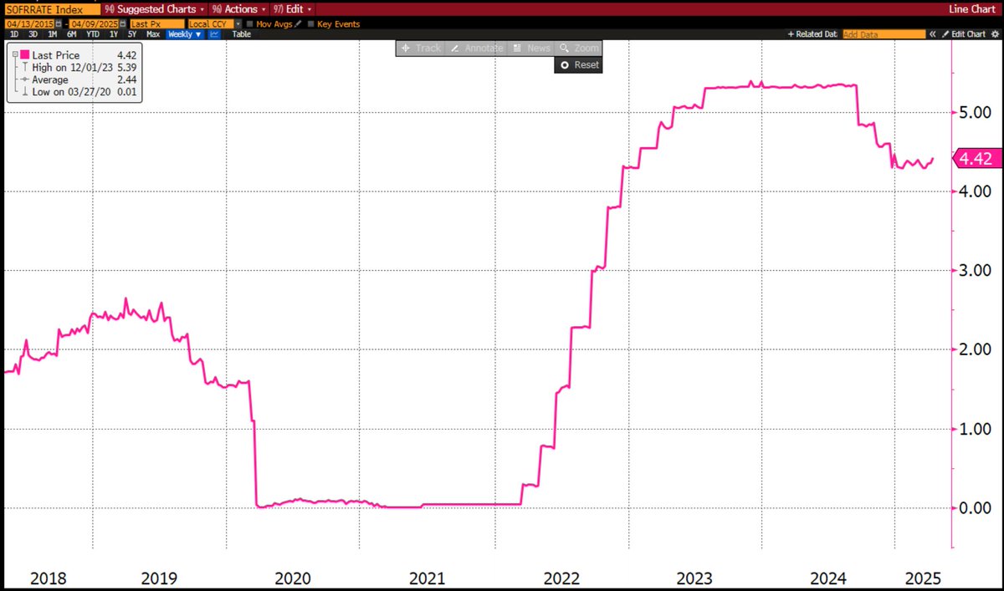Open the Weekly periodicity dropdown
This screenshot has height=591, width=1004.
pyautogui.click(x=185, y=34)
